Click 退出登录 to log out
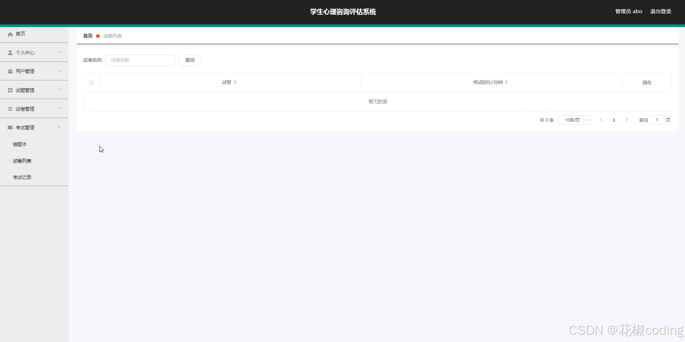Screen dimensions: 685x342 tap(660, 11)
